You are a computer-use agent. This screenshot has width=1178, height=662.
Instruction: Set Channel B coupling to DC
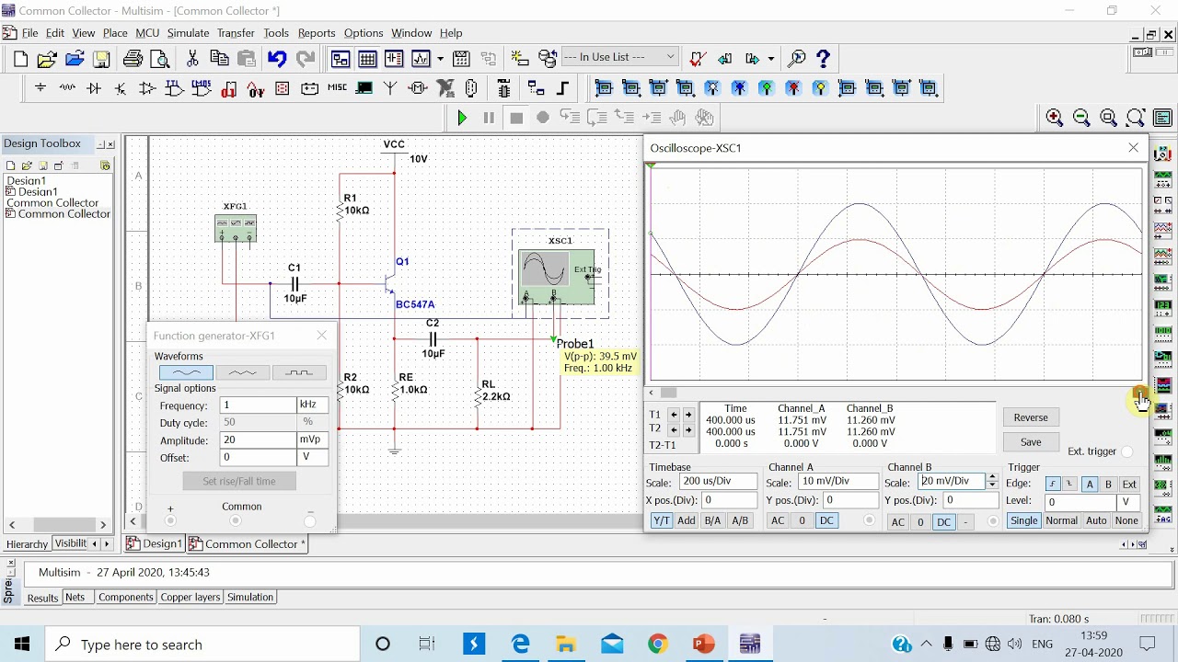(943, 522)
